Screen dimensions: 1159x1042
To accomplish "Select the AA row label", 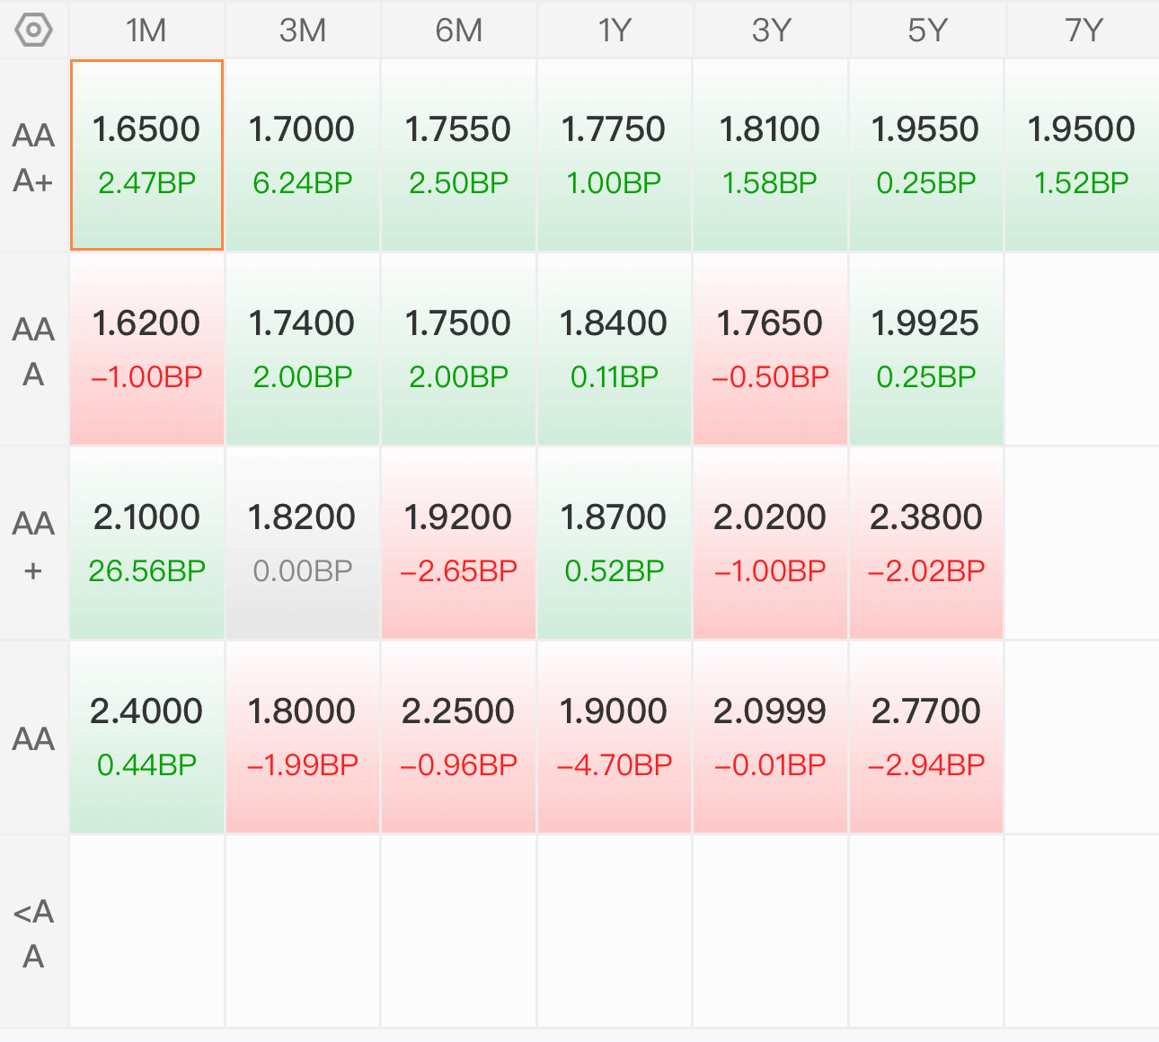I will click(33, 738).
